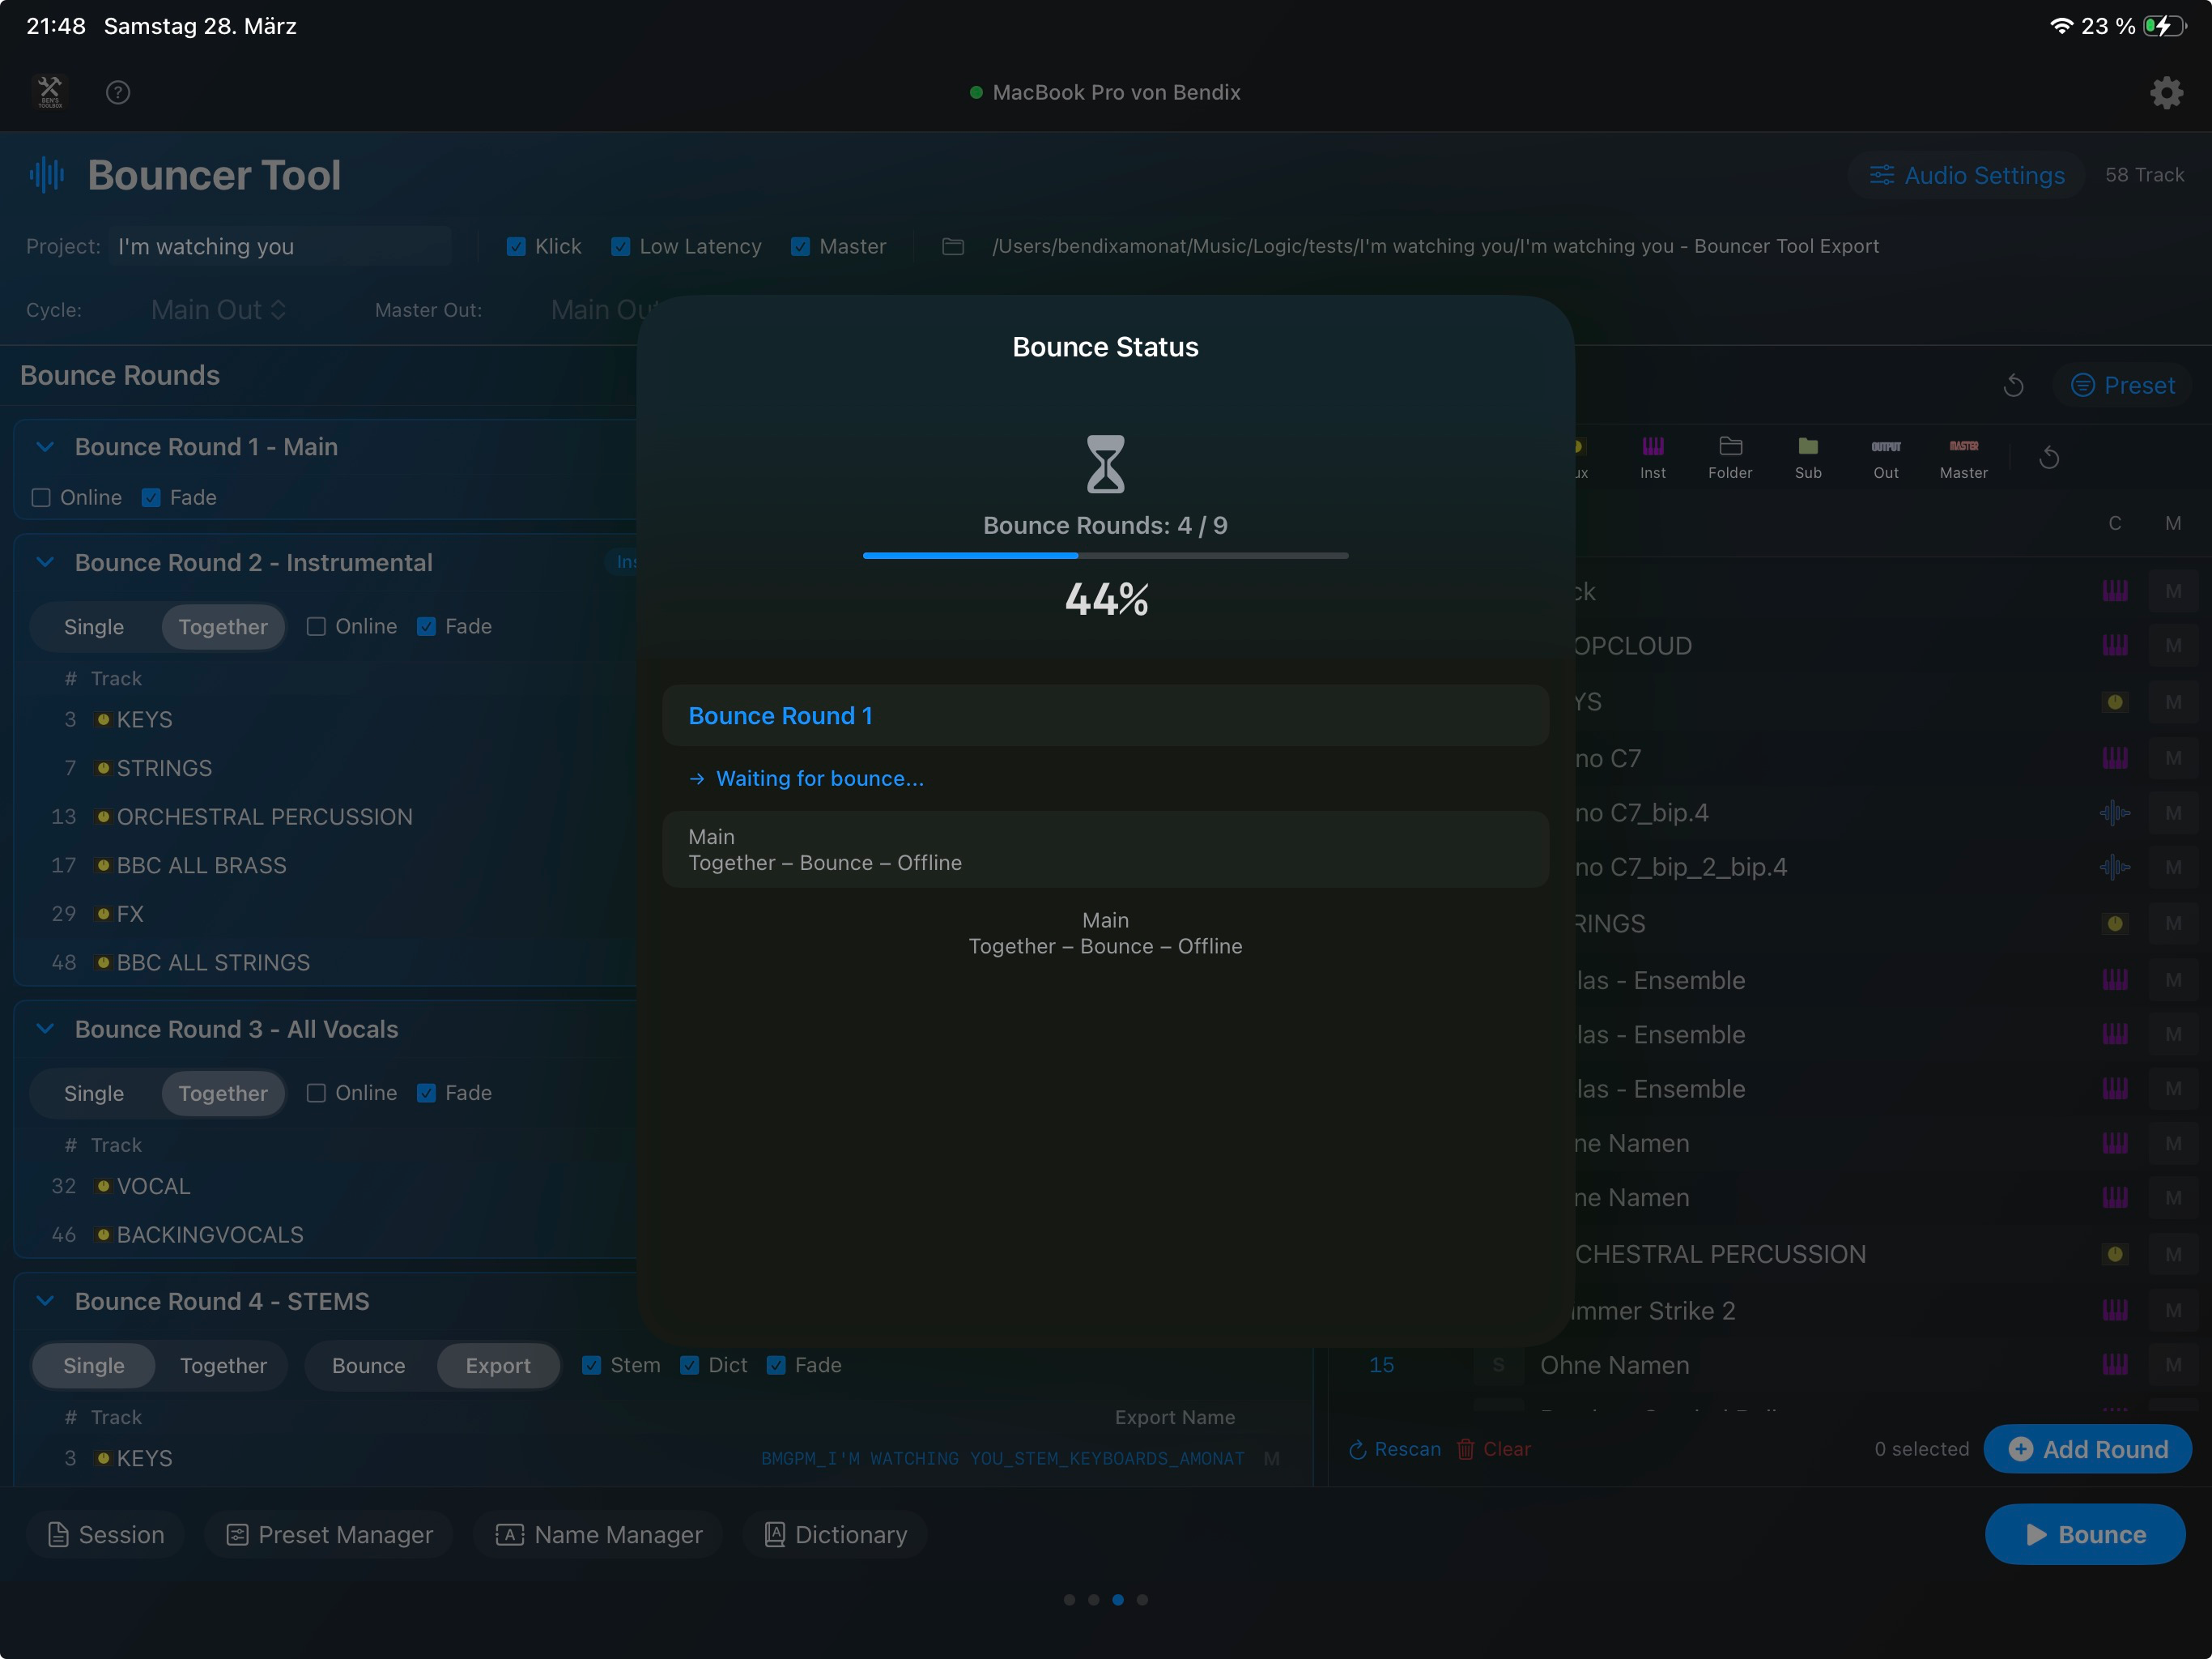The width and height of the screenshot is (2212, 1659).
Task: Collapse Bounce Round 1 - Main
Action: tap(45, 446)
